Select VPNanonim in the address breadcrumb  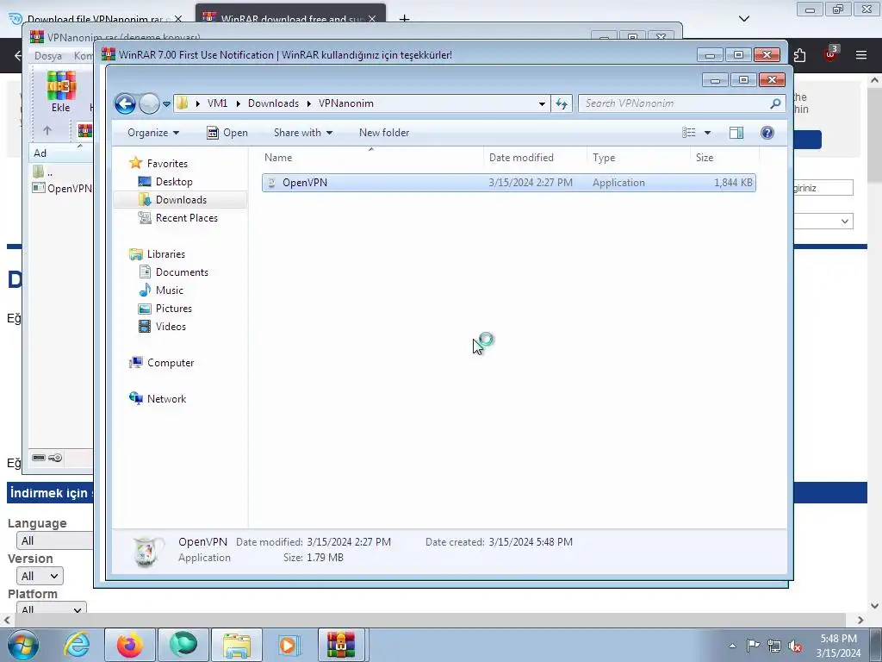click(x=346, y=103)
